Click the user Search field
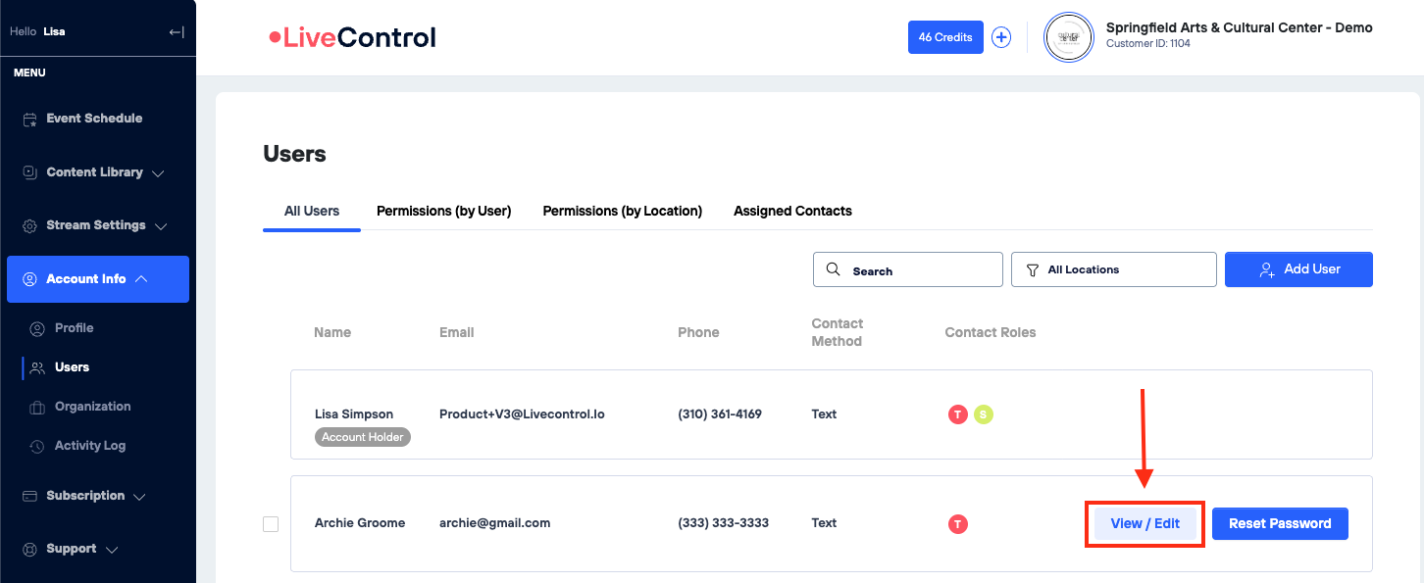The width and height of the screenshot is (1424, 583). click(x=907, y=269)
